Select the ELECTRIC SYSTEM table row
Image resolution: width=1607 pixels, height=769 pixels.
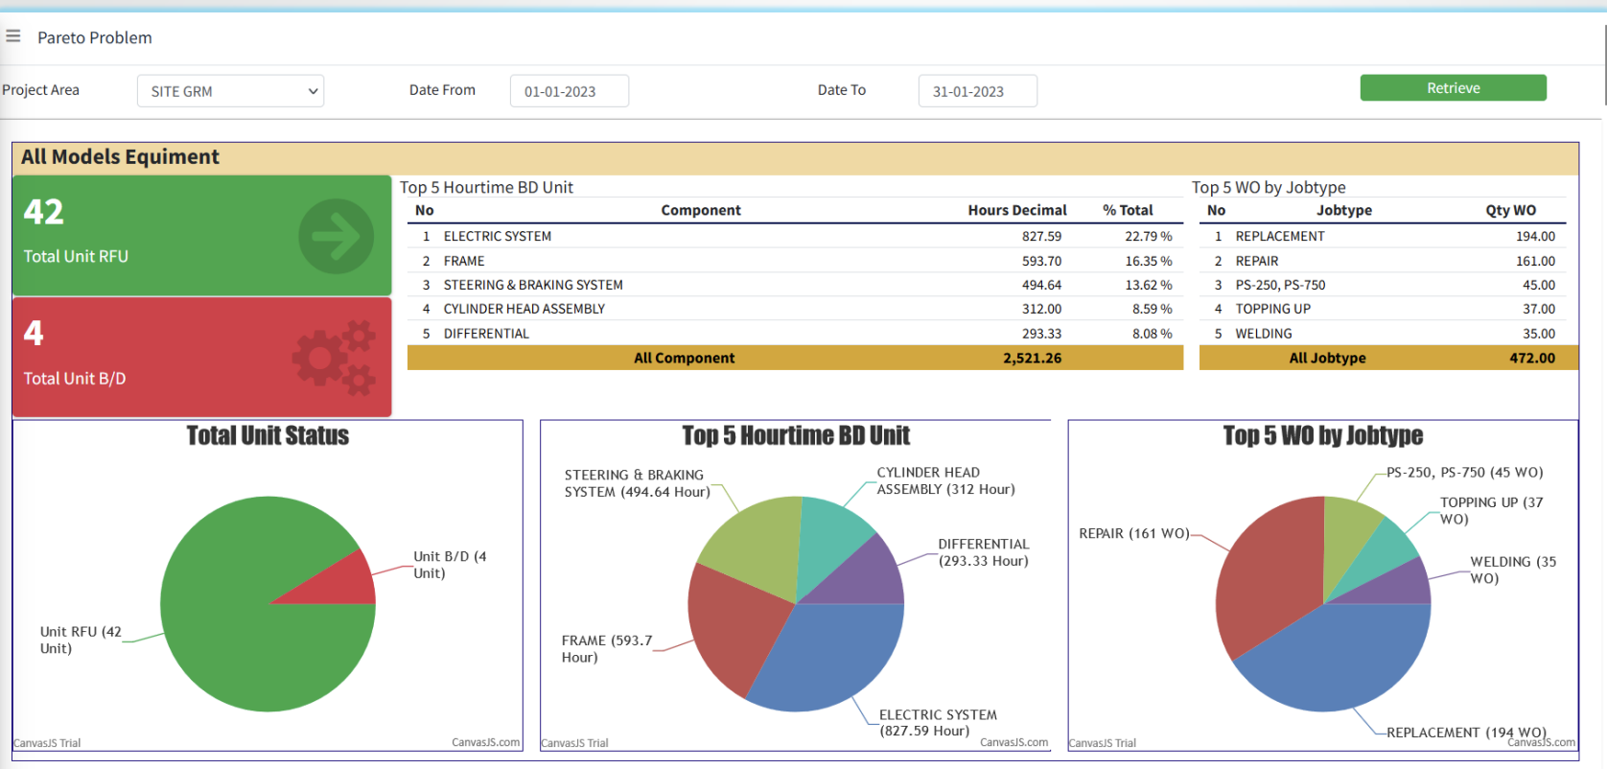coord(795,236)
